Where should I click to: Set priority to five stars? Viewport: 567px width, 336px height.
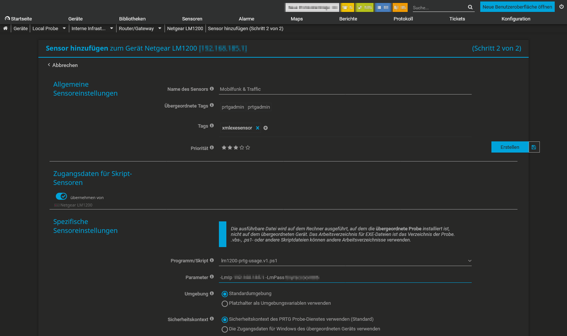248,148
